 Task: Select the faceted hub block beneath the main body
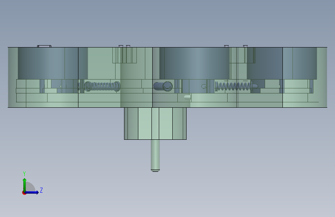click(x=155, y=124)
